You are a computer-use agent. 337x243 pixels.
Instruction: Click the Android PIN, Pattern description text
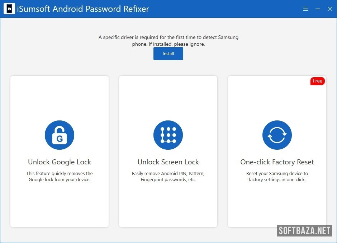tap(168, 177)
